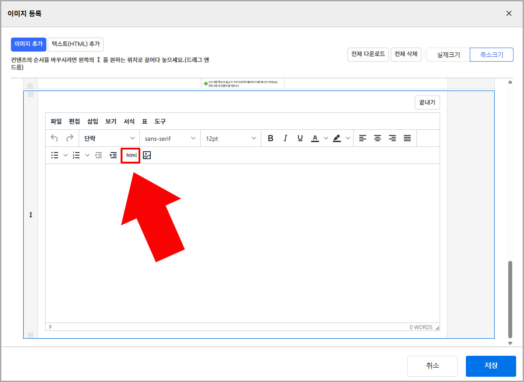The image size is (524, 382).
Task: Click the 끝내기 button above the editor
Action: 427,102
